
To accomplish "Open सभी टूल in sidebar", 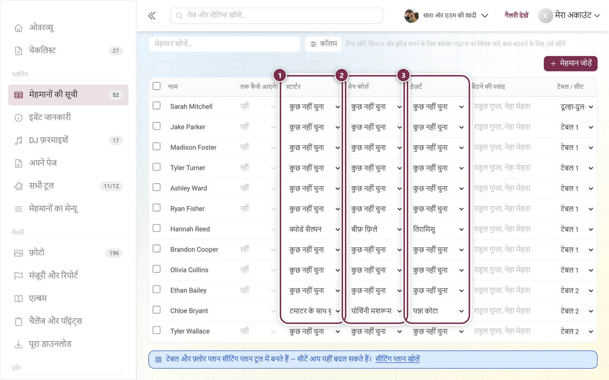I will coord(69,186).
